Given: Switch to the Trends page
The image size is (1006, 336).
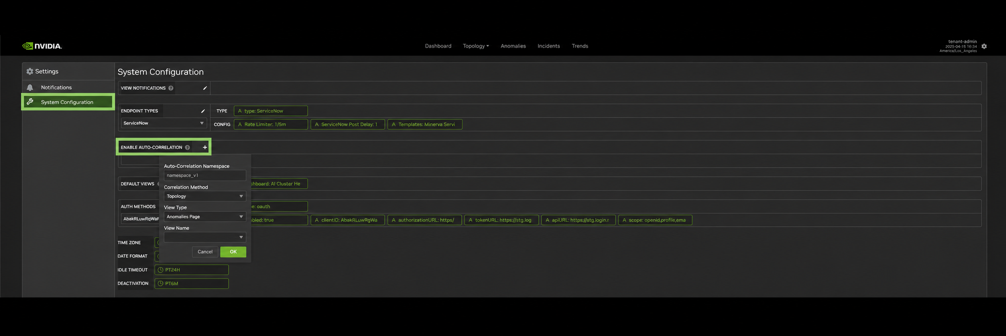Looking at the screenshot, I should pyautogui.click(x=580, y=46).
